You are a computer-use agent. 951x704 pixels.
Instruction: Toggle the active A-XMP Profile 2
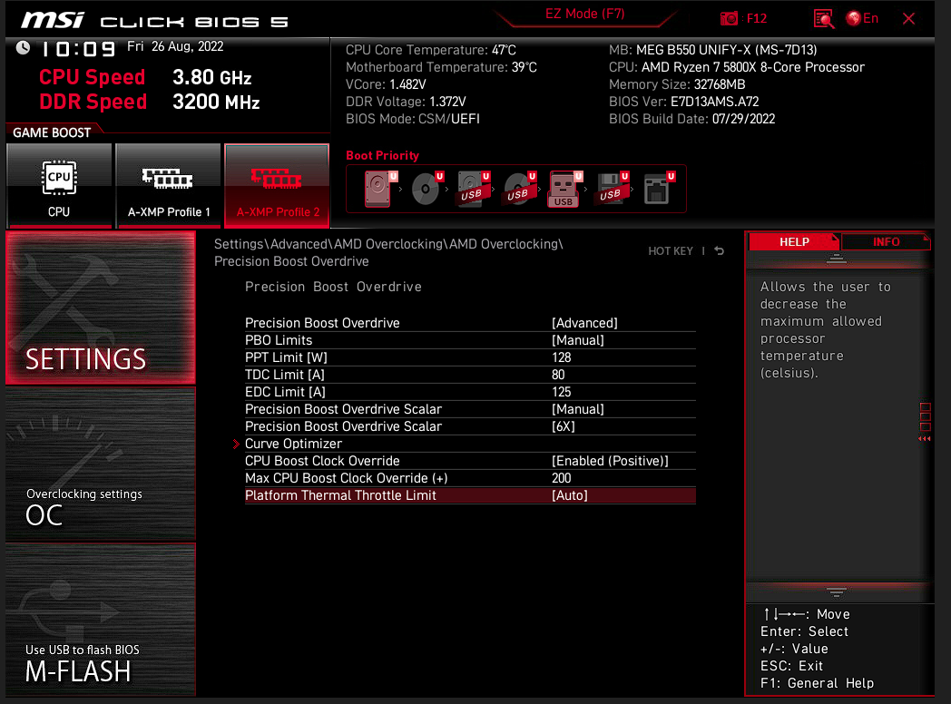[277, 186]
